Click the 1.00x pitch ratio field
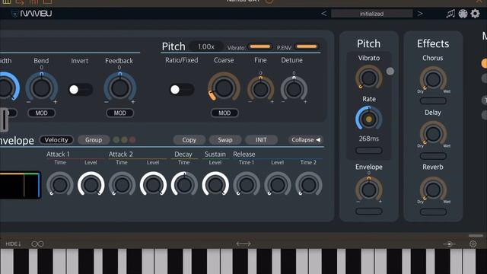Viewport: 487px width, 274px height. [x=206, y=46]
